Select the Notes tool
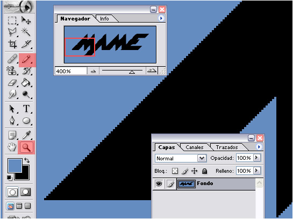Screen dimensions: 293x219 12,135
